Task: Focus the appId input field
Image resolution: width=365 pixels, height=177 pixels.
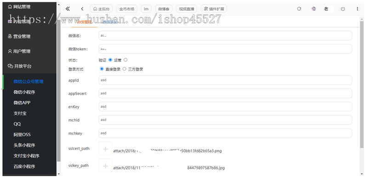Action: pyautogui.click(x=225, y=80)
